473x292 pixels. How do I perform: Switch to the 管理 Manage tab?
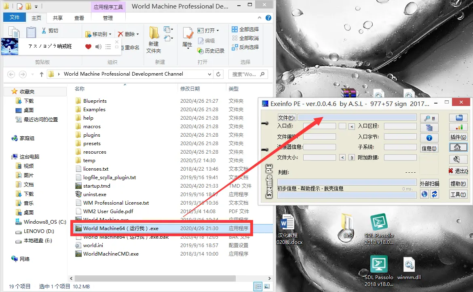click(x=108, y=18)
